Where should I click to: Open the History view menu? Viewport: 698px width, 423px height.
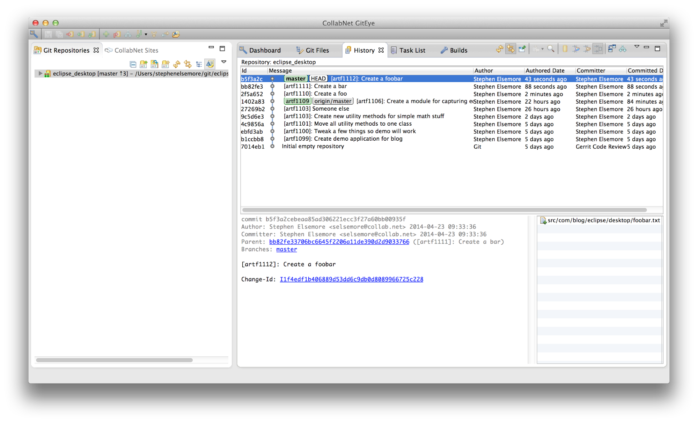637,46
